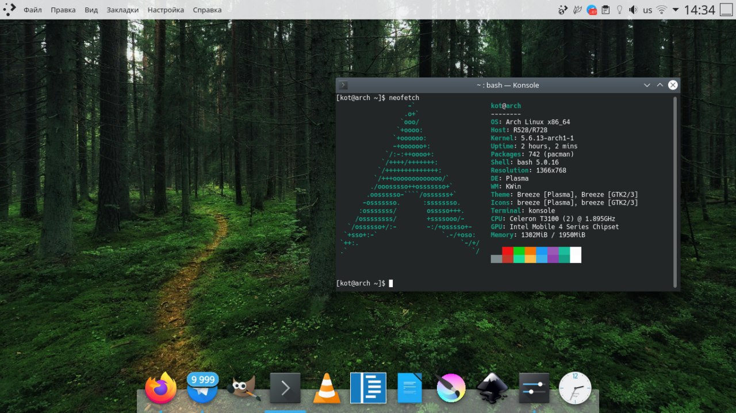Click the lightbulb tray icon
The width and height of the screenshot is (736, 413).
(x=619, y=10)
